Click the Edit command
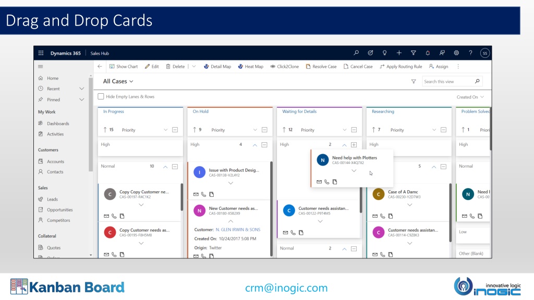The image size is (534, 300). (x=152, y=67)
